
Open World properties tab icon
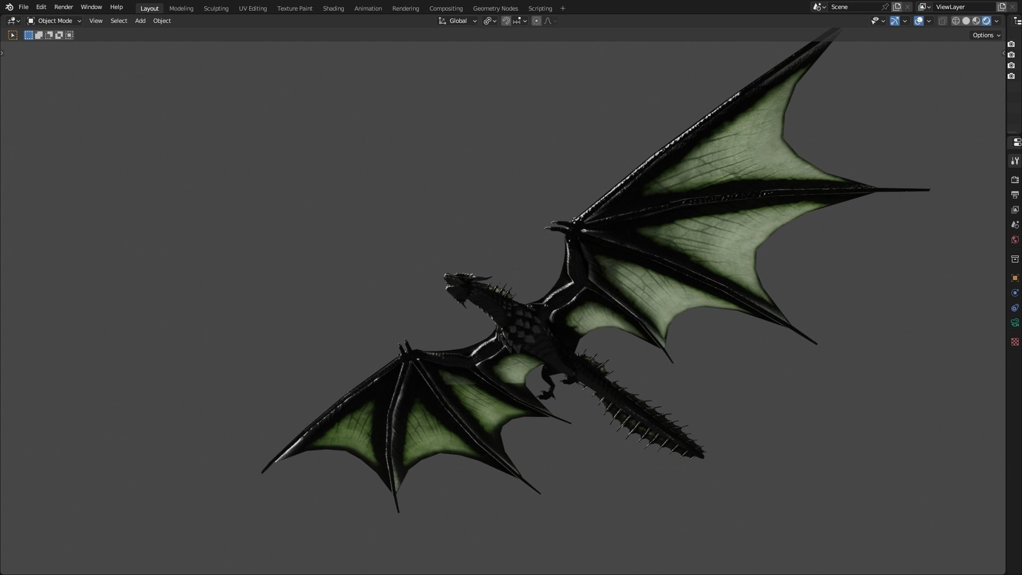[x=1015, y=240]
